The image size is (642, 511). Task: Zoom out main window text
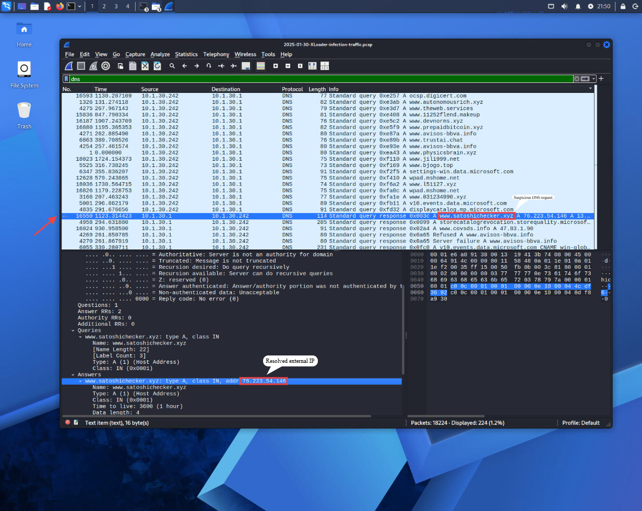tap(288, 66)
